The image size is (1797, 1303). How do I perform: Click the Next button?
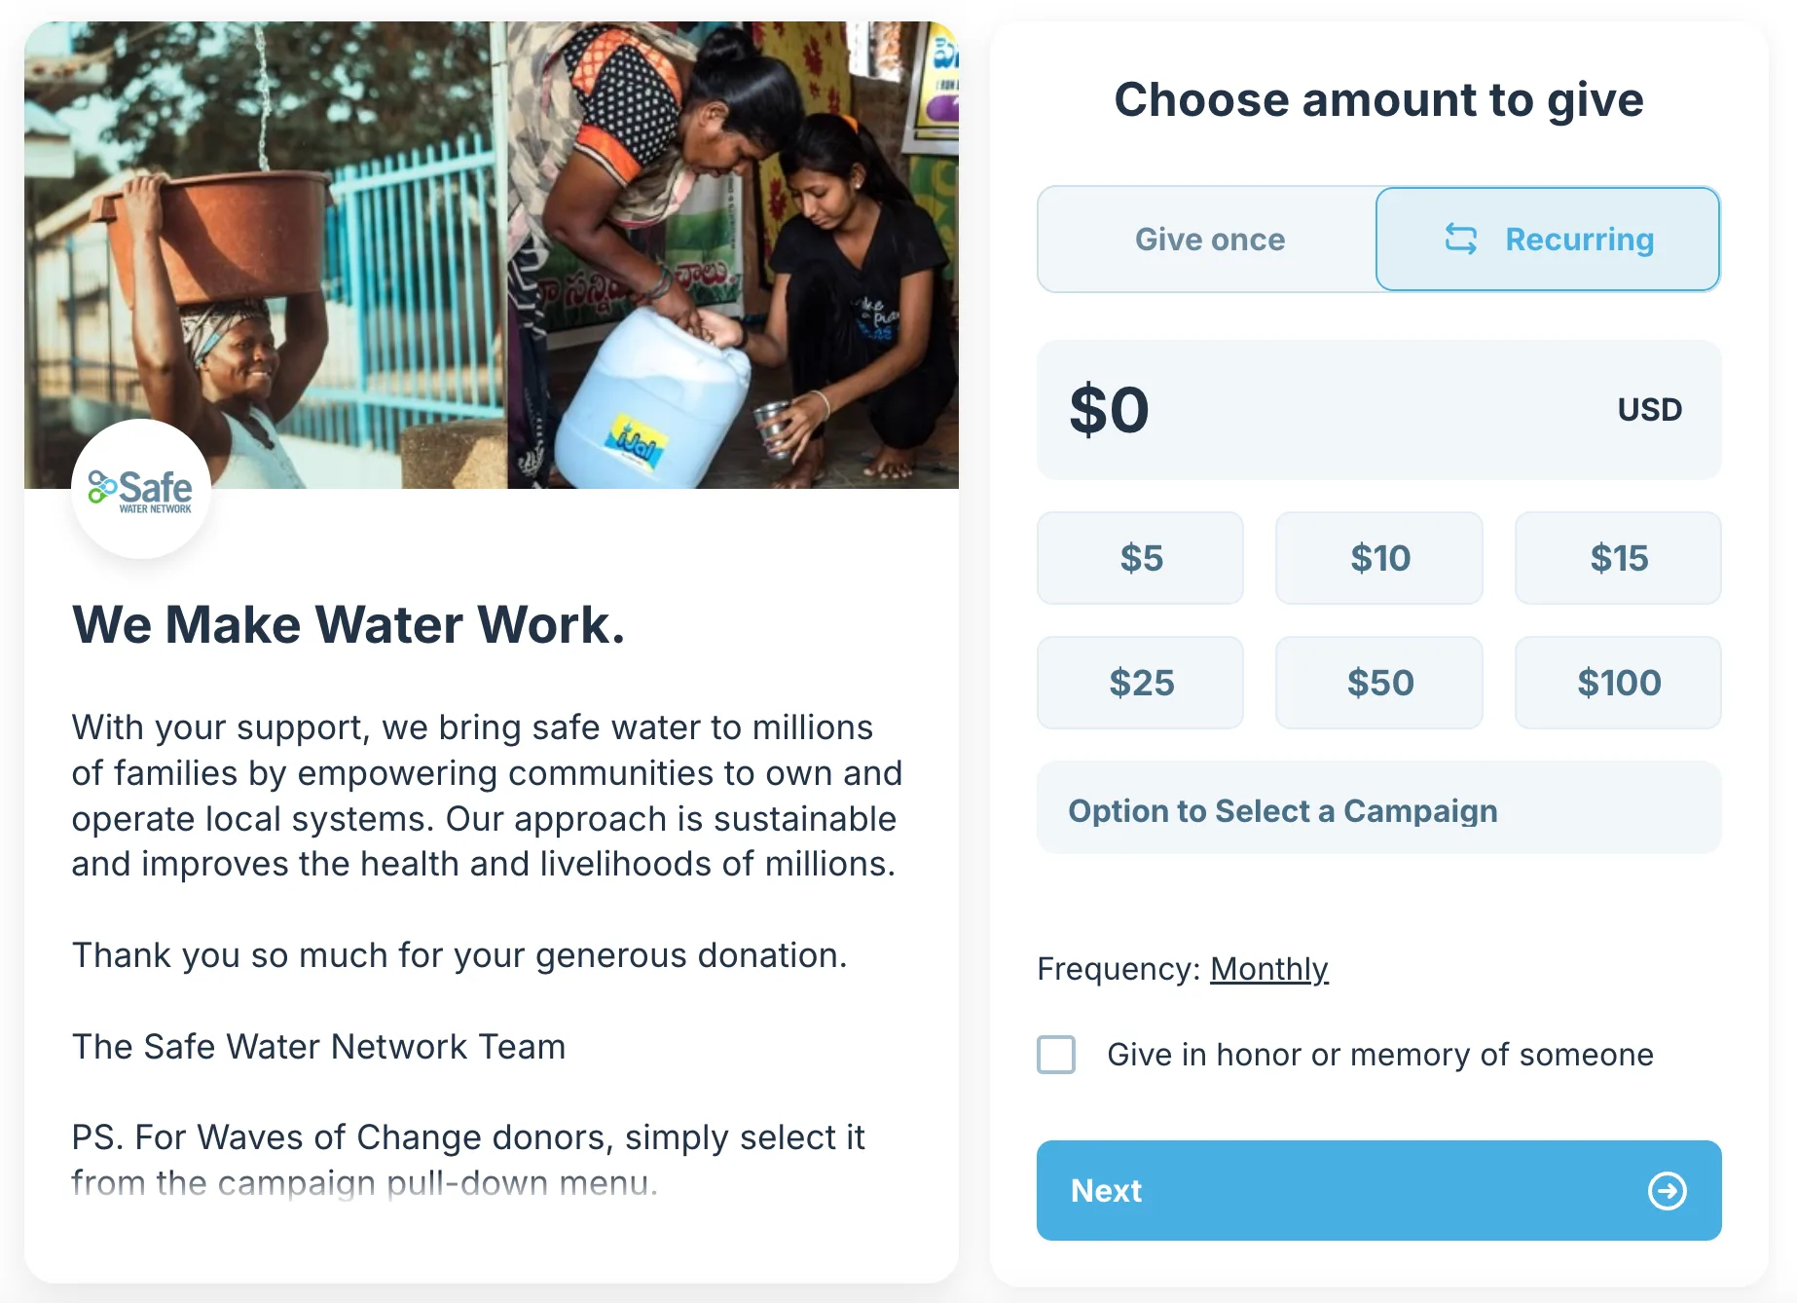tap(1378, 1190)
